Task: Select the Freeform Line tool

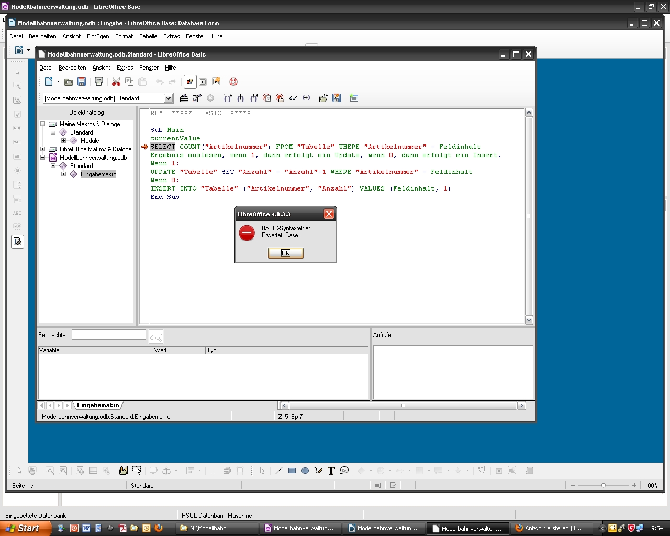Action: (x=318, y=471)
